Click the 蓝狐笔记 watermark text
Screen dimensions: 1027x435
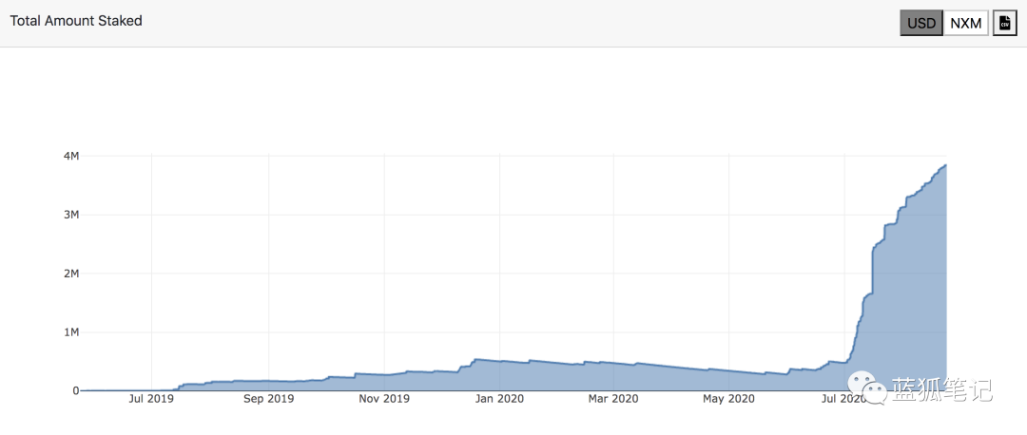940,390
